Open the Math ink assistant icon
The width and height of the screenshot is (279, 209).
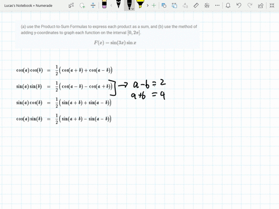[x=207, y=5]
